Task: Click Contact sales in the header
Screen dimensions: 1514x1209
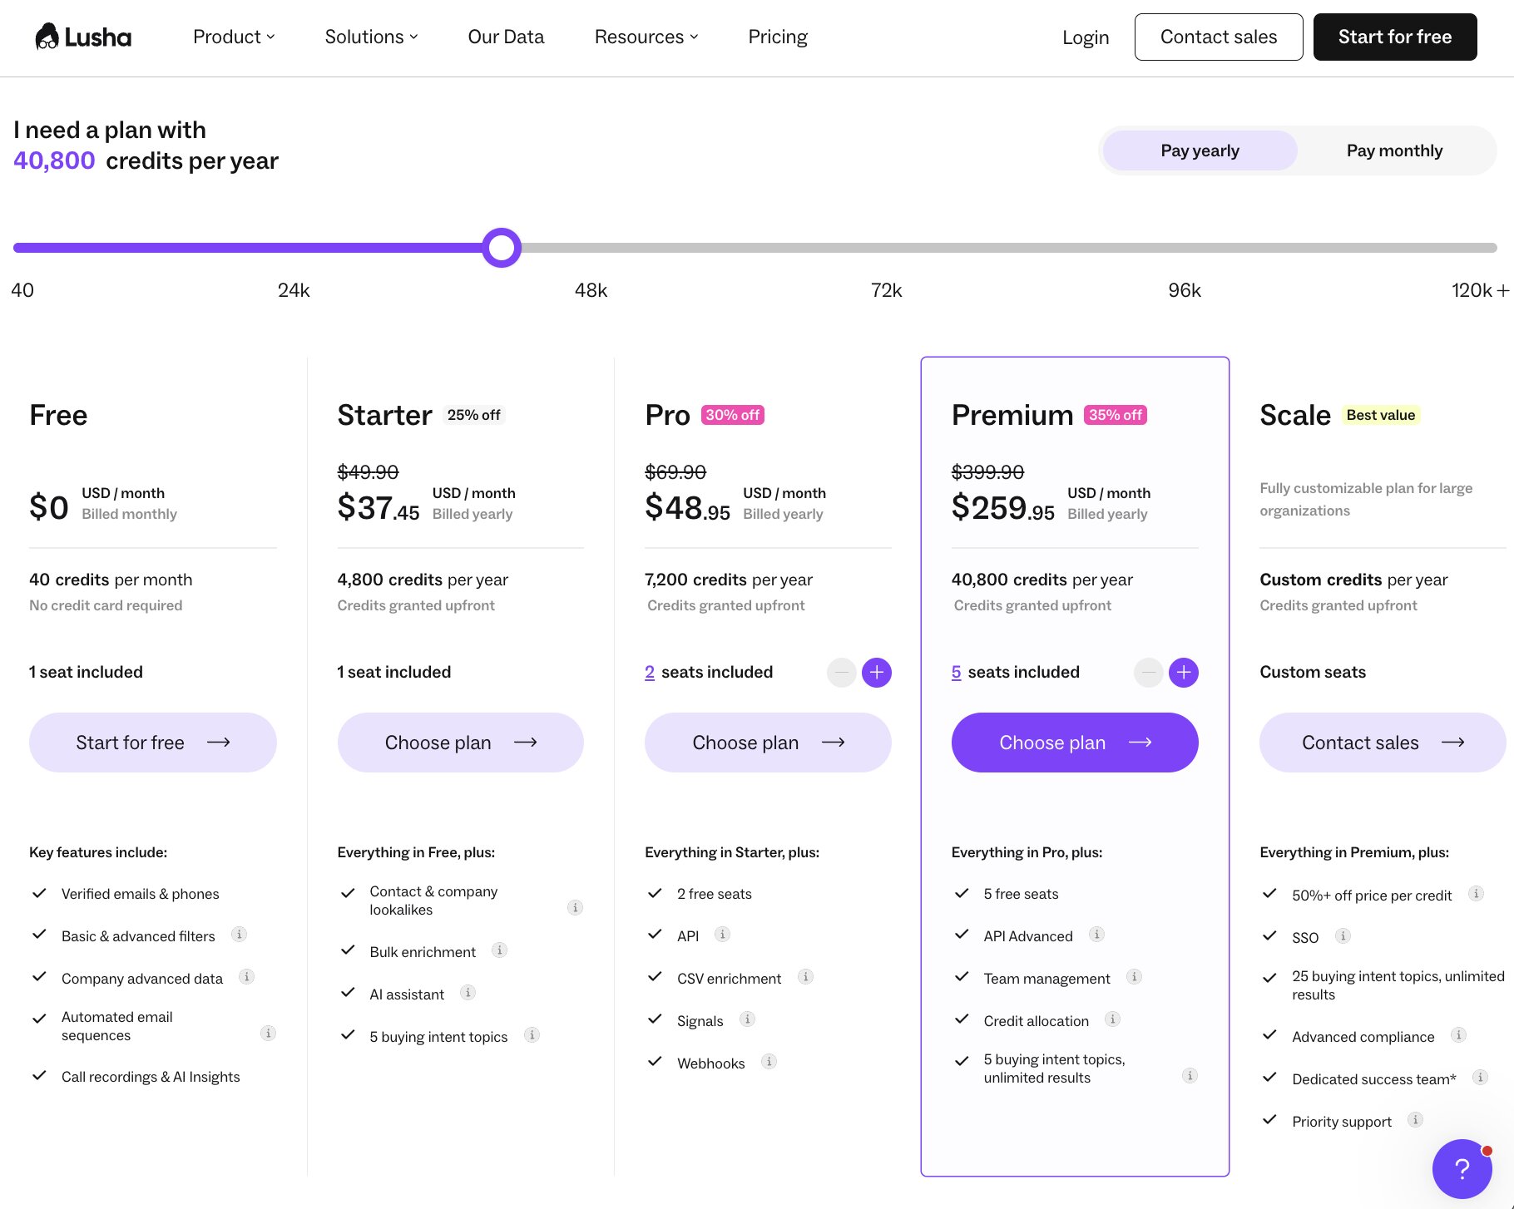Action: 1219,37
